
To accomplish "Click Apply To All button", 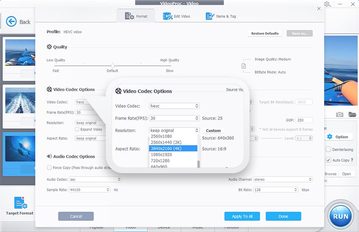I will tap(242, 216).
